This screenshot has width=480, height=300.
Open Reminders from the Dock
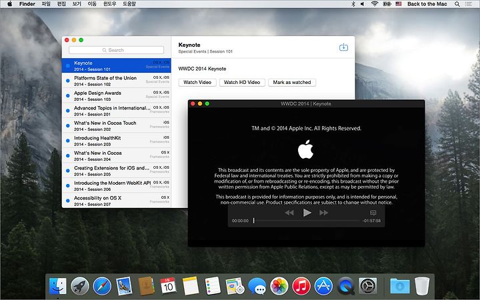[x=213, y=285]
